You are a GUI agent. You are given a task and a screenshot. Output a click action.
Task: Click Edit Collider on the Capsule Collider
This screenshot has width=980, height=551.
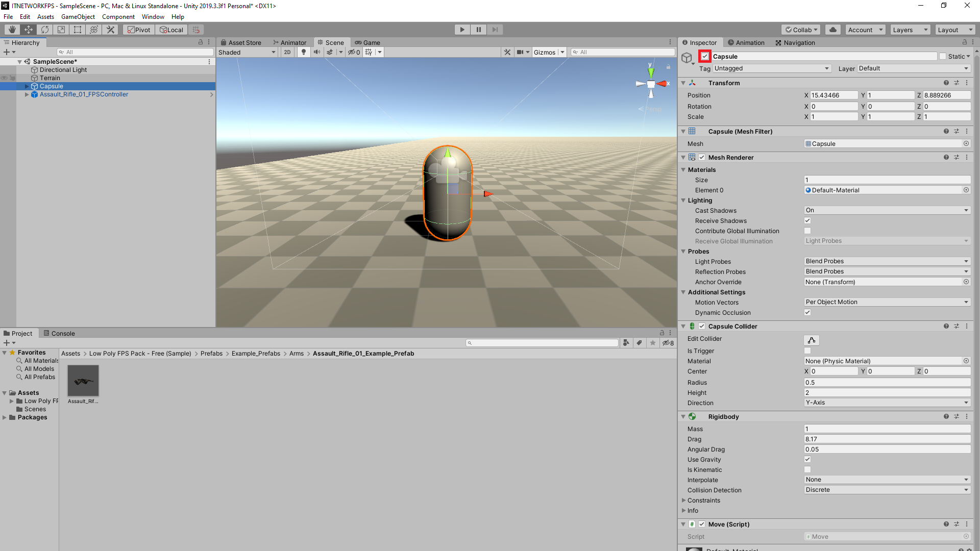[811, 340]
